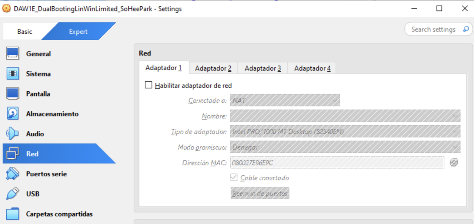The image size is (474, 224).
Task: Click the MAC address regenerate icon
Action: pos(454,162)
